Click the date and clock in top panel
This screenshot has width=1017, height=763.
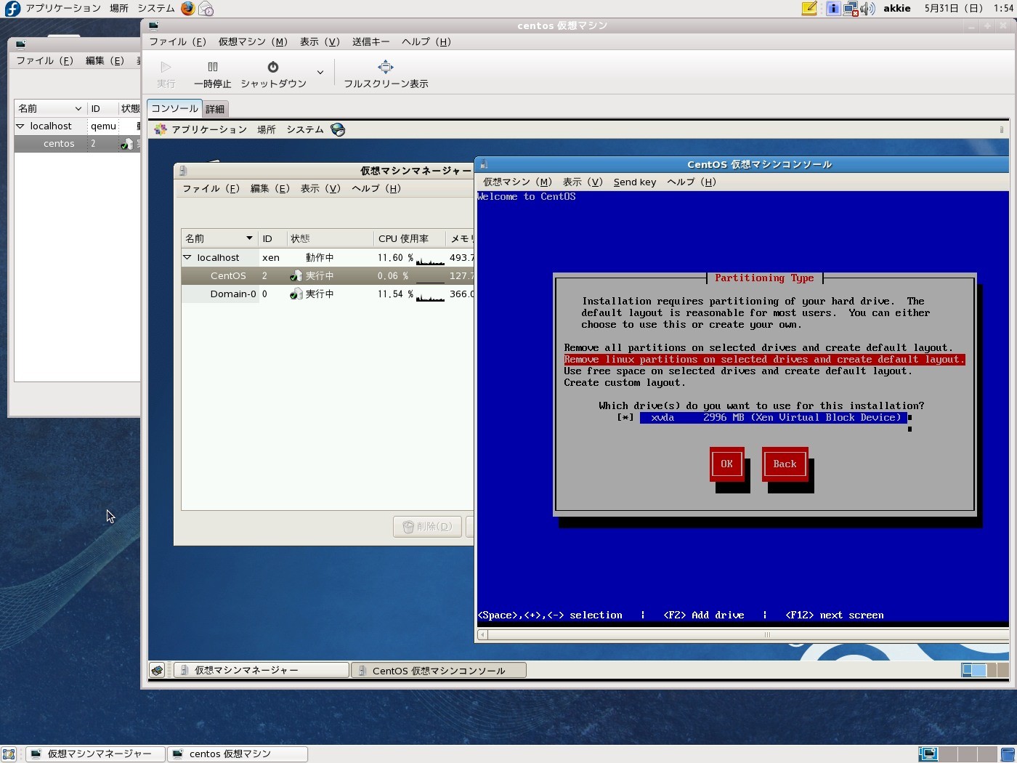[968, 9]
